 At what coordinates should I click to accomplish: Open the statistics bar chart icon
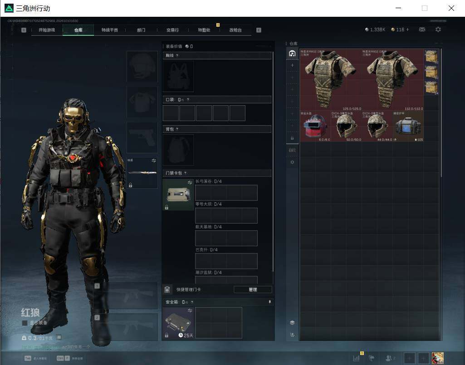[356, 358]
